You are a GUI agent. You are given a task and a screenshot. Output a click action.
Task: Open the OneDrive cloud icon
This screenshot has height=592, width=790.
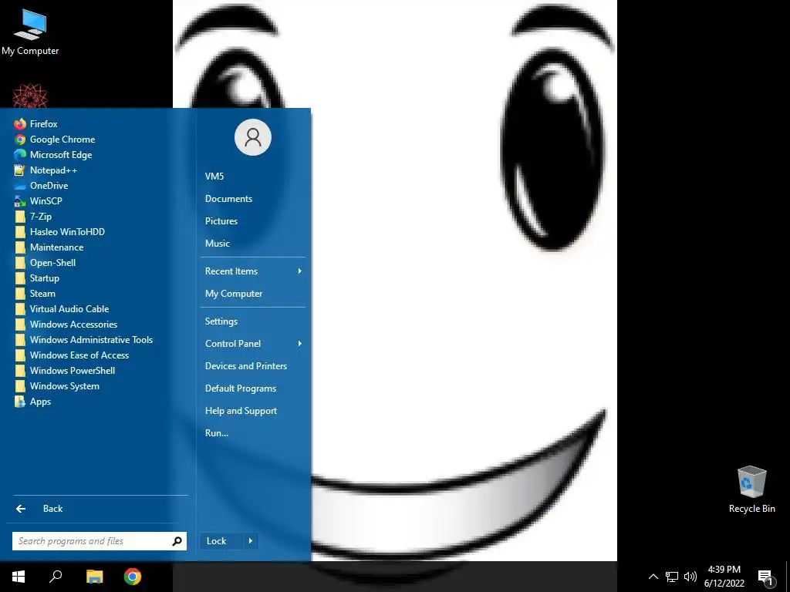pos(20,186)
